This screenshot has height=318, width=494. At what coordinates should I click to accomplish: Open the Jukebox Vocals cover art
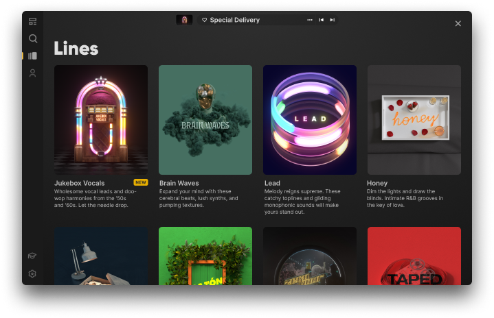101,120
